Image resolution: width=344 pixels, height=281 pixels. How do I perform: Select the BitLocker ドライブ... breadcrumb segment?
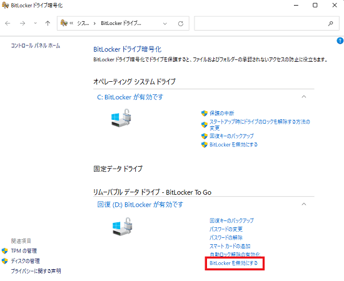(x=121, y=23)
